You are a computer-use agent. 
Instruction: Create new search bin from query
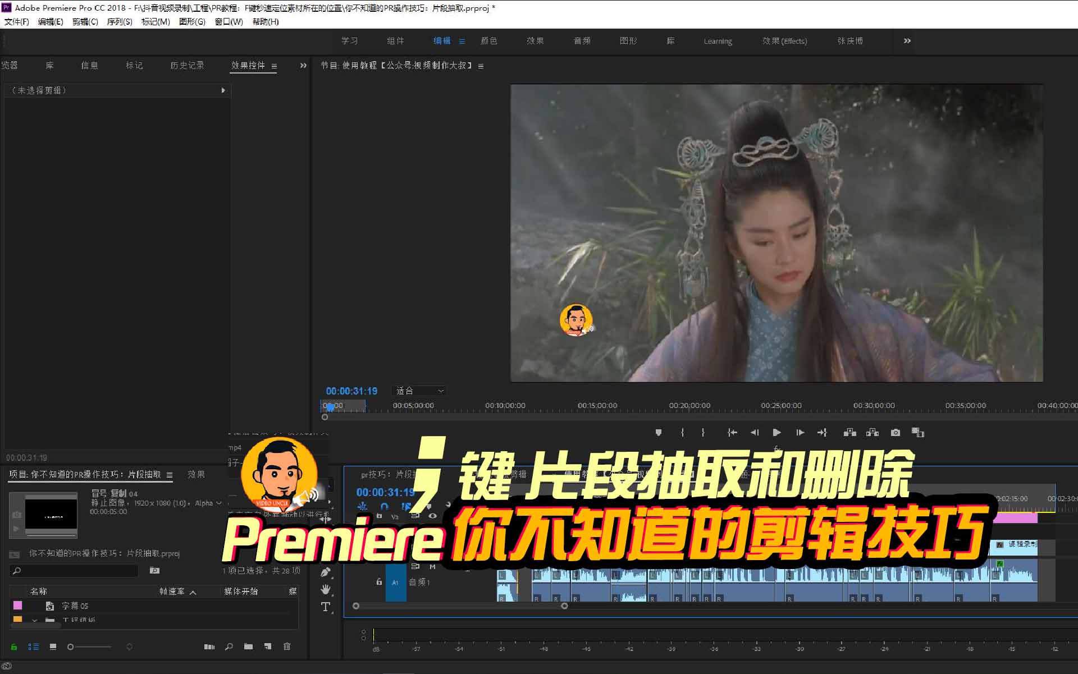coord(154,570)
